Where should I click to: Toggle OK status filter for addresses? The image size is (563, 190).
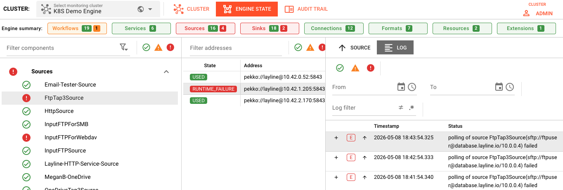pyautogui.click(x=298, y=47)
